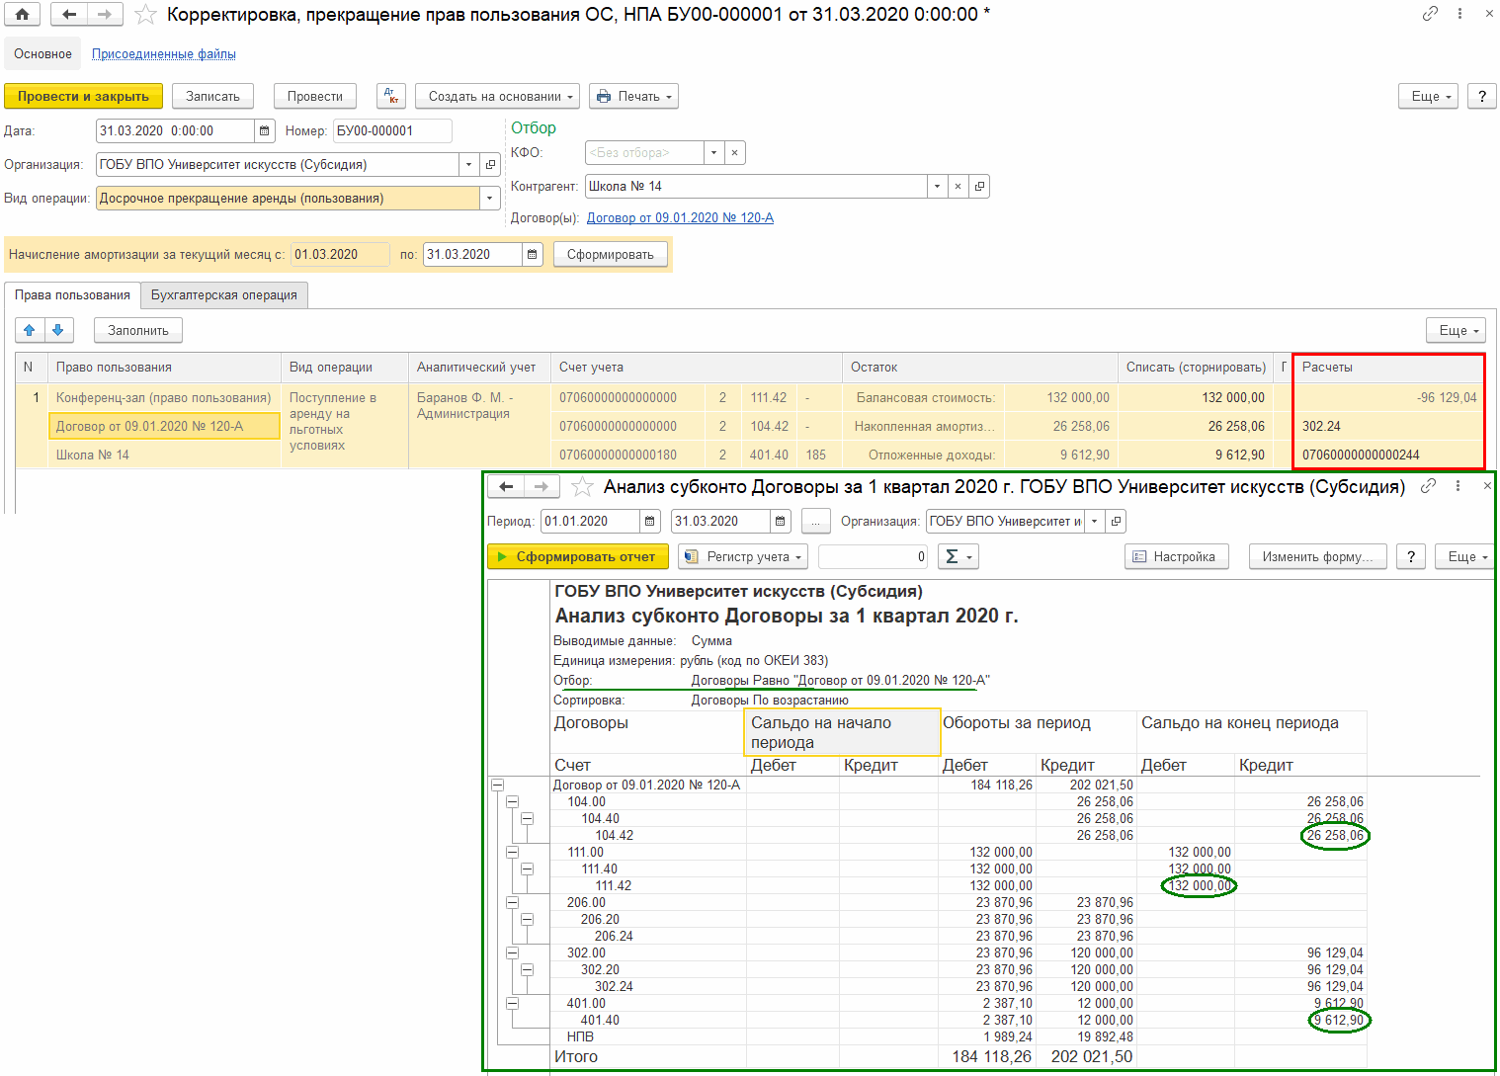Expand the КФО filter dropdown
Screen dimensions: 1500x1076
tap(713, 152)
